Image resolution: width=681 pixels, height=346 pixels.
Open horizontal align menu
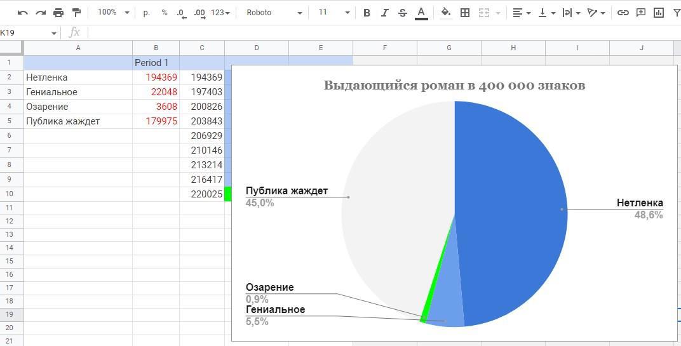pos(521,13)
